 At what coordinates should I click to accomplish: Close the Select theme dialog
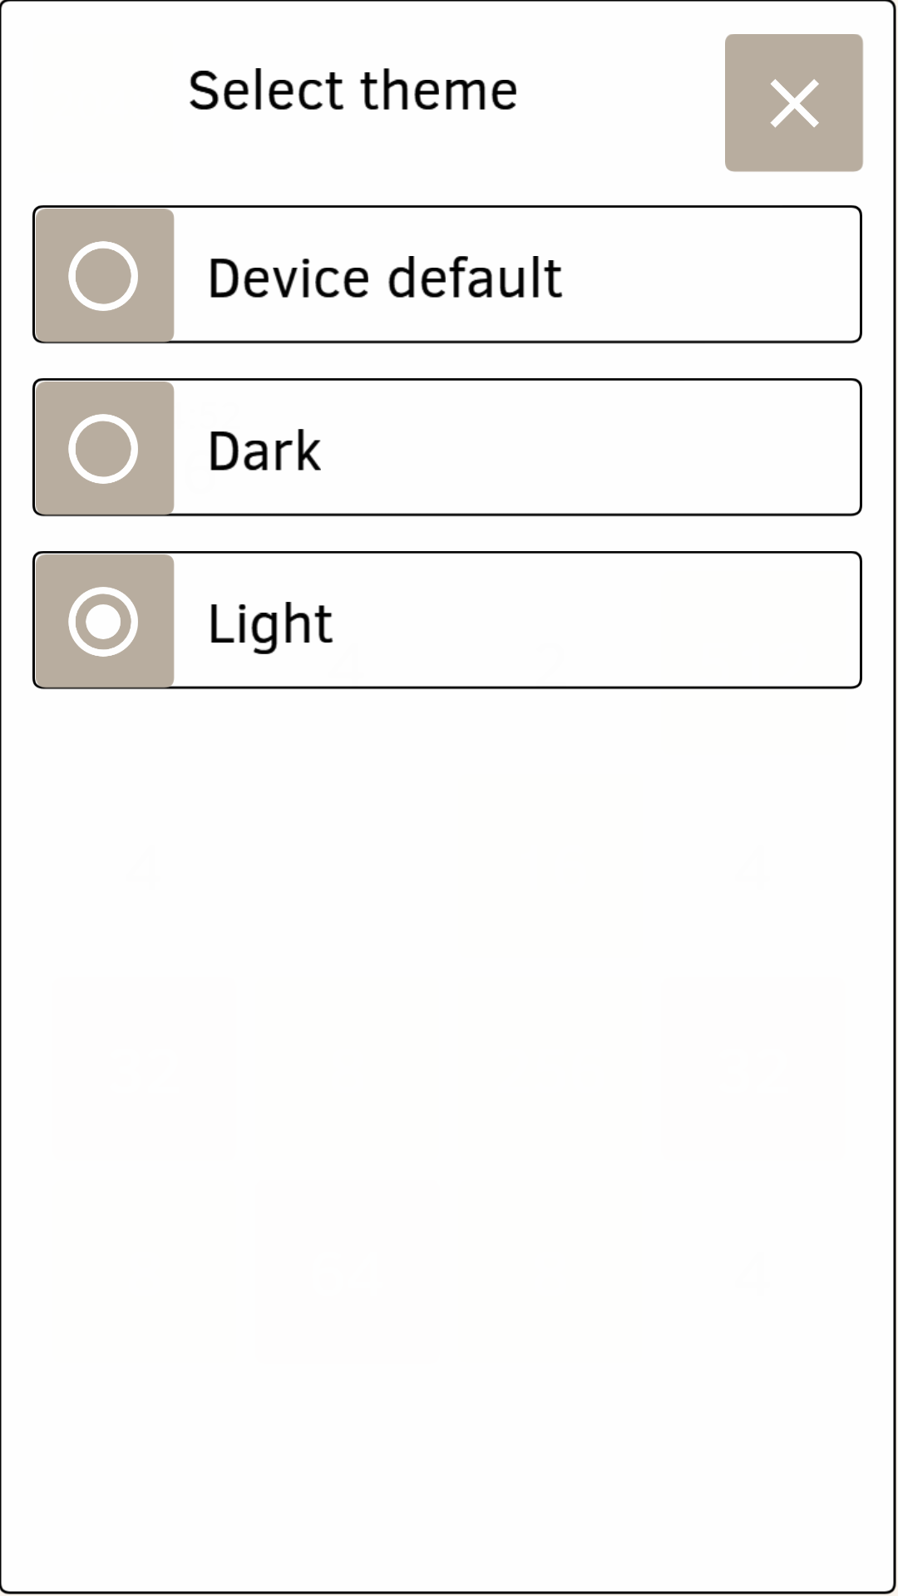(793, 103)
